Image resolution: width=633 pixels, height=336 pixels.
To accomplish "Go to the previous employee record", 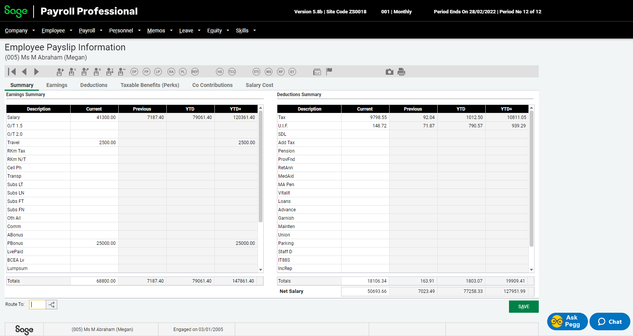I will 24,72.
